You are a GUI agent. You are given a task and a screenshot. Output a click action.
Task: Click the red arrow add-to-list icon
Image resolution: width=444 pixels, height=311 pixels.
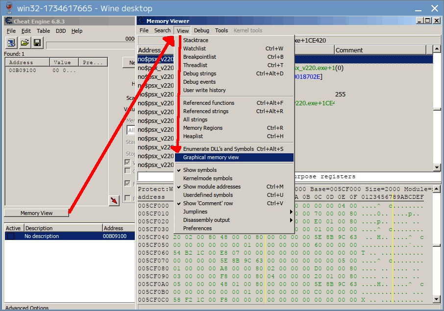point(114,200)
